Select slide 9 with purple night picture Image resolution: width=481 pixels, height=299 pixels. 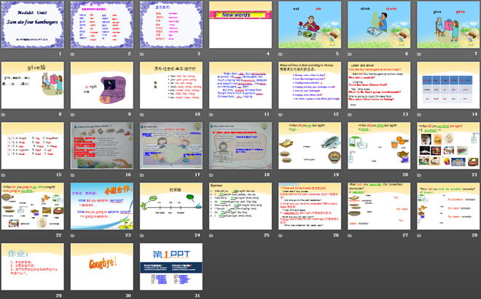(102, 85)
